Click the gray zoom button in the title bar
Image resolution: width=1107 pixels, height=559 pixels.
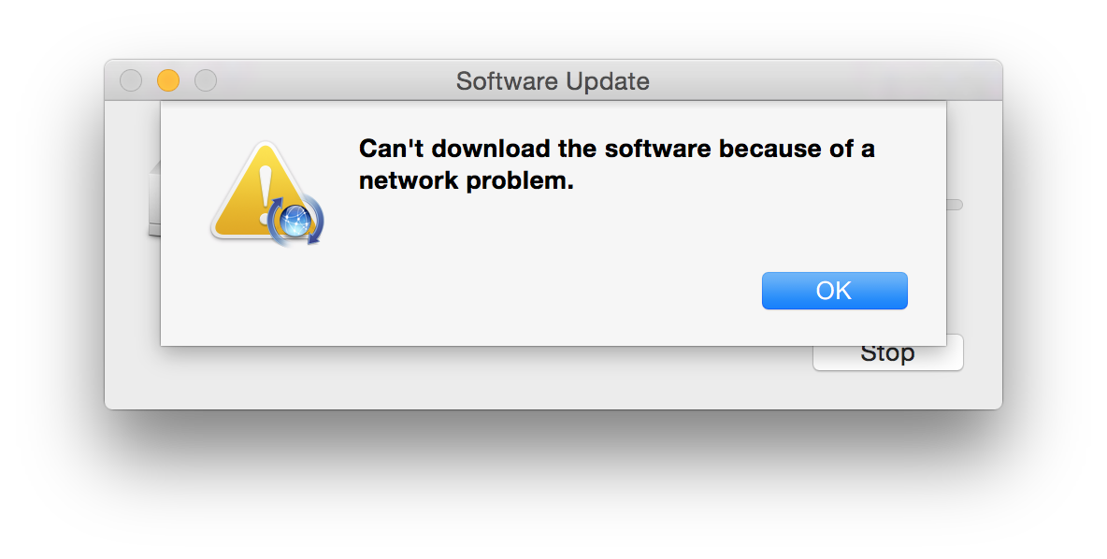click(x=206, y=80)
